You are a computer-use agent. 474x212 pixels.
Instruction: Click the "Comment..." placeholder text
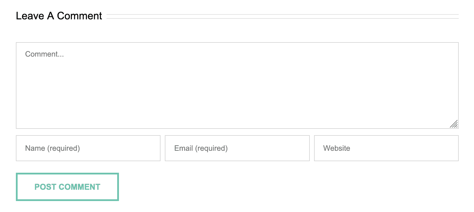tap(44, 54)
